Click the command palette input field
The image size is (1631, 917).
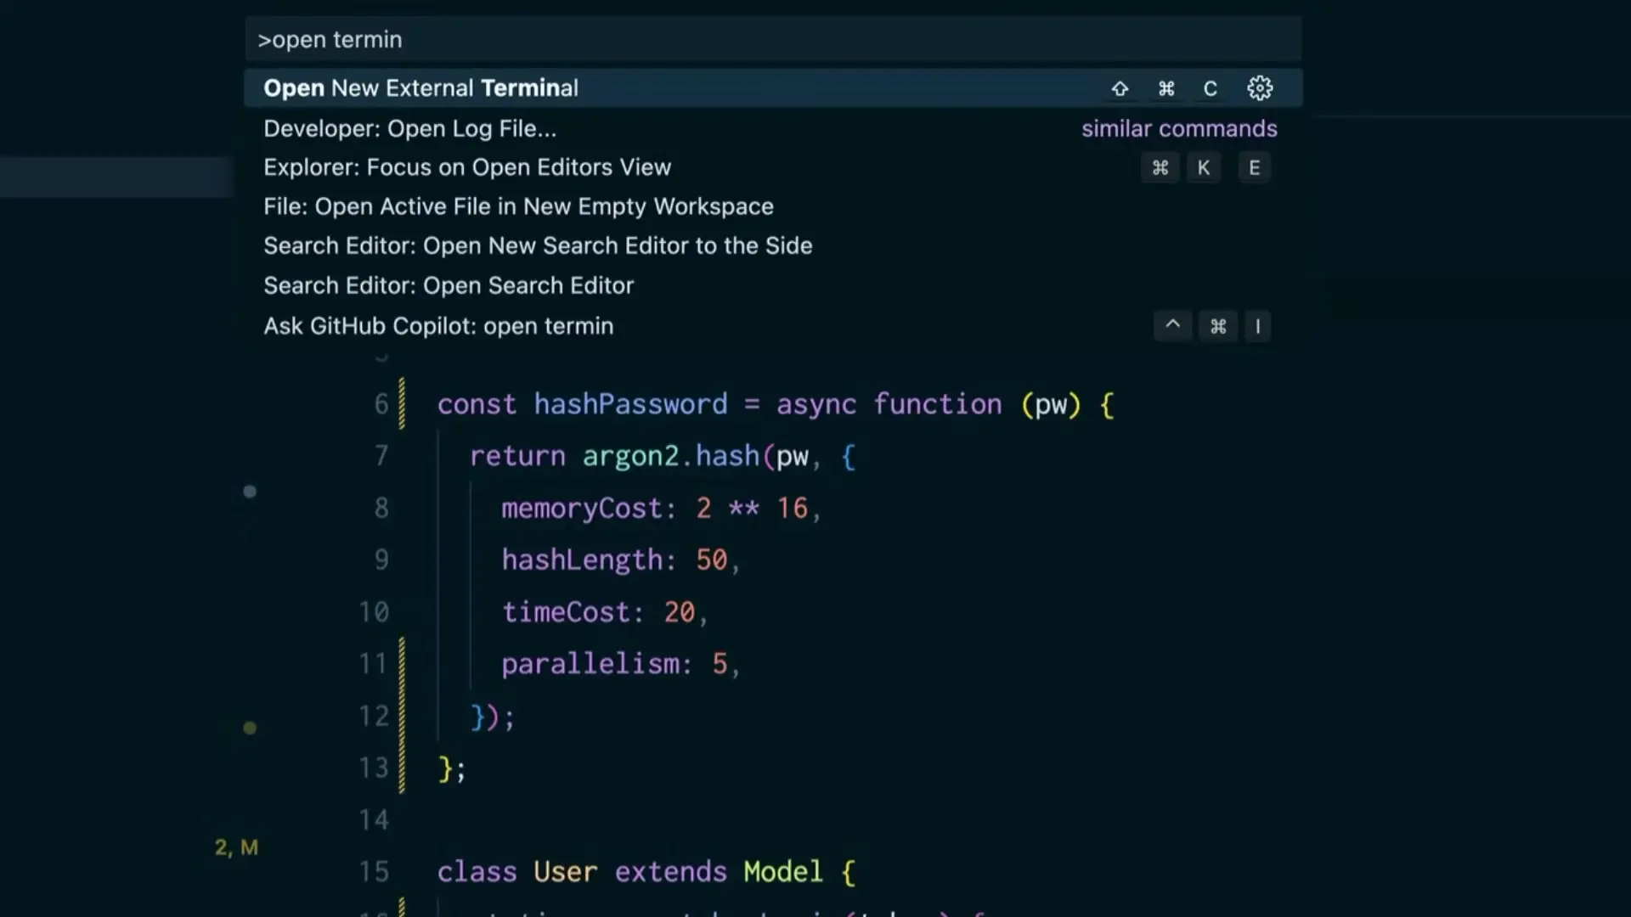pos(773,39)
